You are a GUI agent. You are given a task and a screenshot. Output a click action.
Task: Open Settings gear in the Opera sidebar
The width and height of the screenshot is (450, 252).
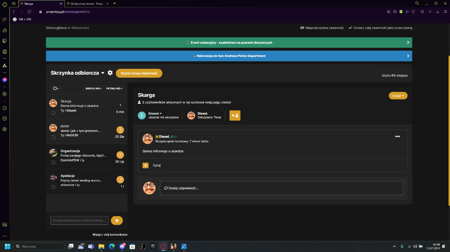click(4, 129)
